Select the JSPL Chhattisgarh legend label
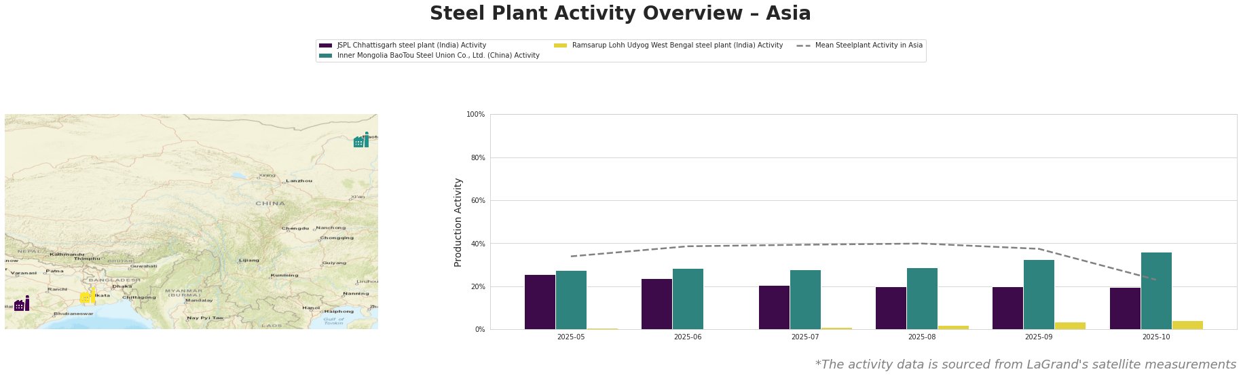The height and width of the screenshot is (376, 1241). [x=411, y=45]
